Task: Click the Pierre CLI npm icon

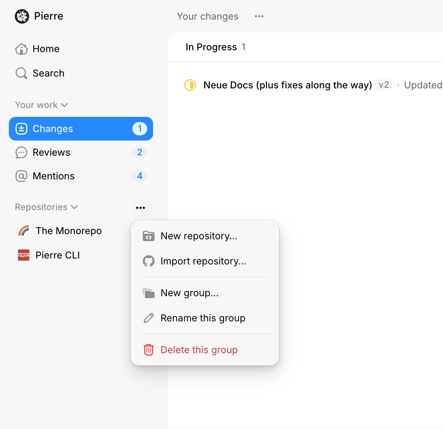Action: [x=24, y=255]
